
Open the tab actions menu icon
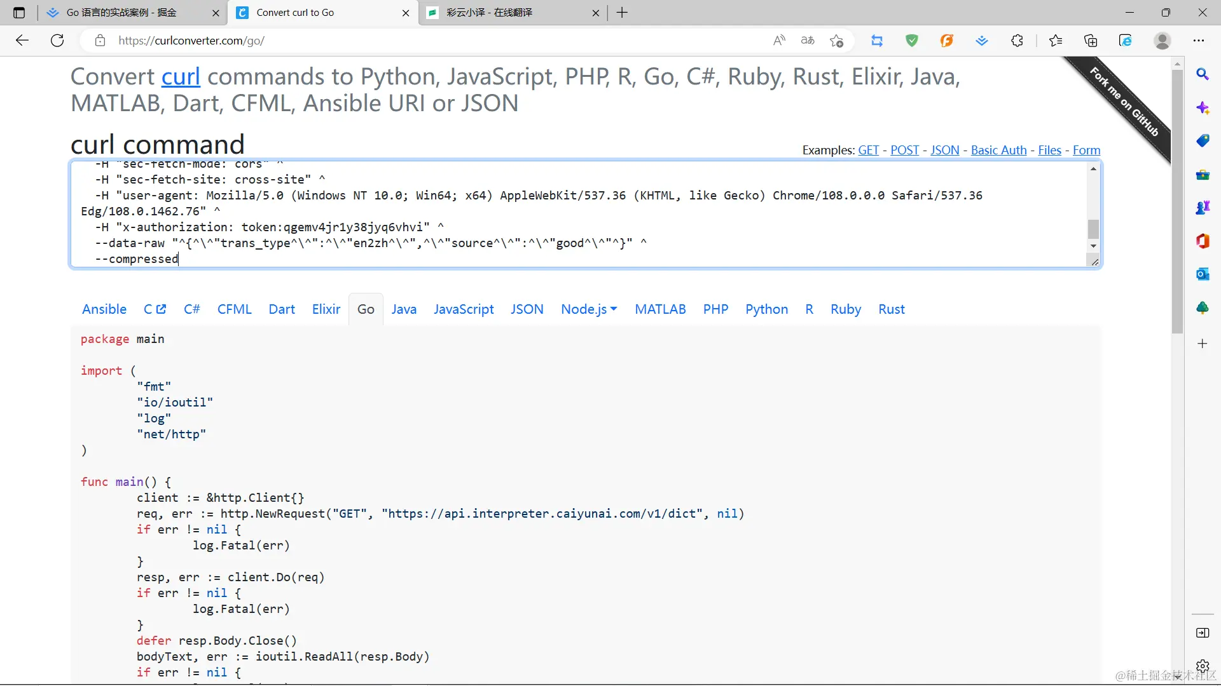click(19, 13)
